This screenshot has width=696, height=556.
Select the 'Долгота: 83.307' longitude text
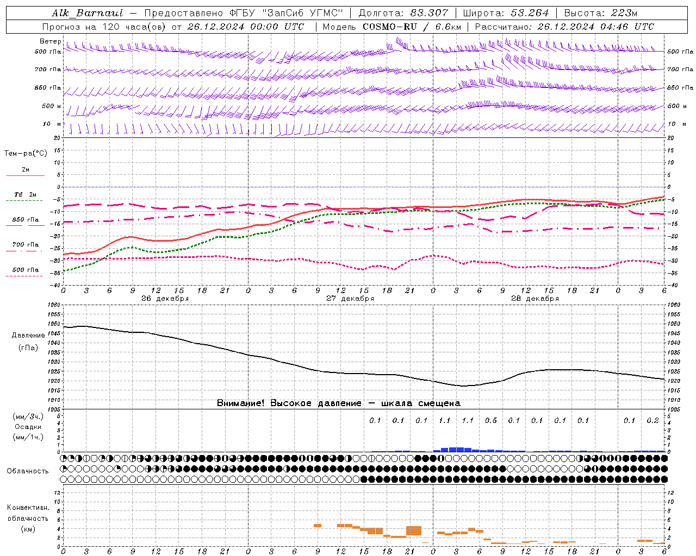[x=403, y=13]
